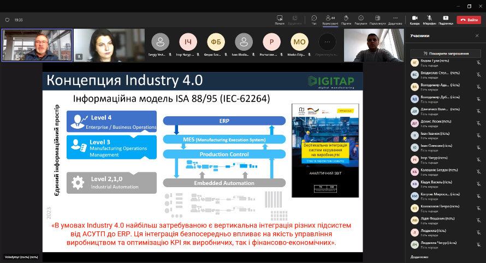Screen dimensions: 486x263
Task: Click mute icon next to Денис Лесик
Action: coord(478,122)
